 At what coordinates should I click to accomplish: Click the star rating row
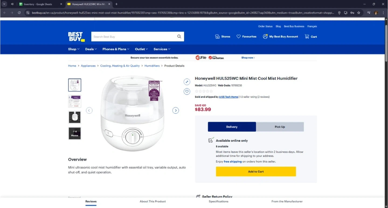204,91
